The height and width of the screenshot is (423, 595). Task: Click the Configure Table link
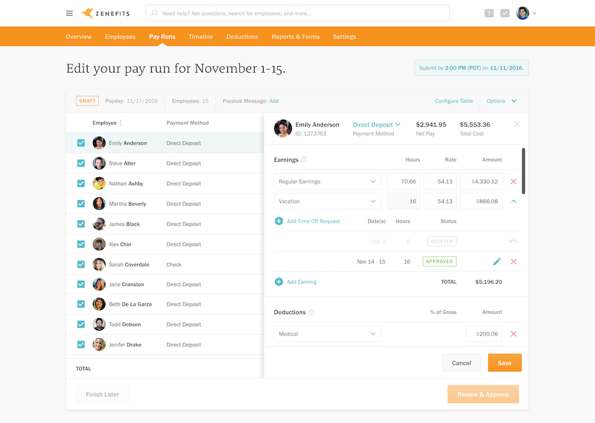(x=453, y=101)
